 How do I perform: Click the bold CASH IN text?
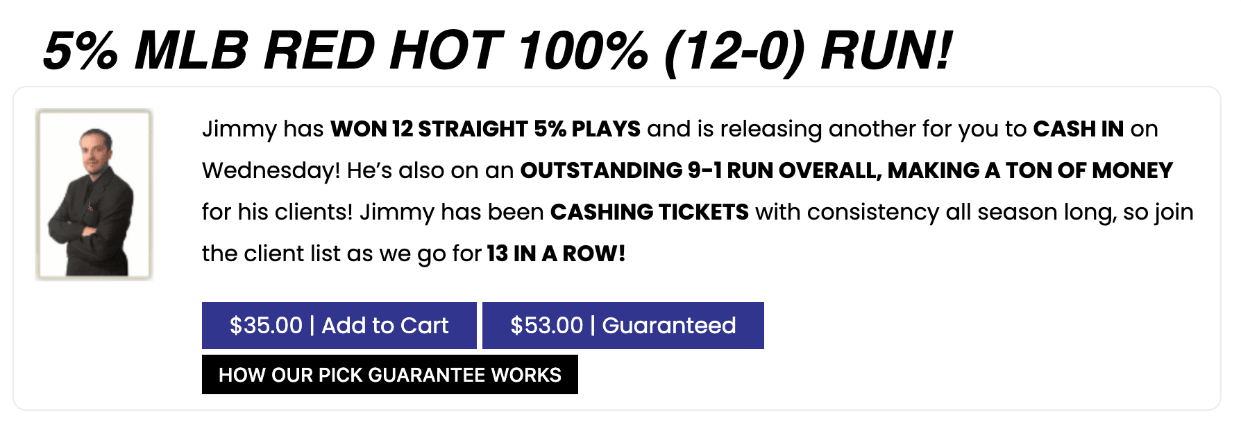point(1078,129)
